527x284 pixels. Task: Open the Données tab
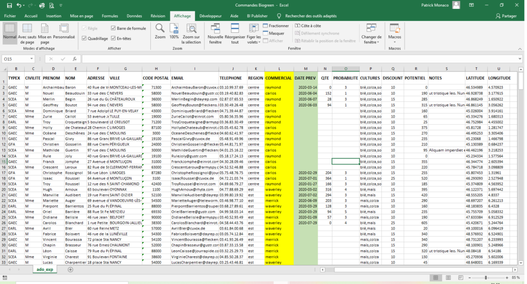click(134, 16)
